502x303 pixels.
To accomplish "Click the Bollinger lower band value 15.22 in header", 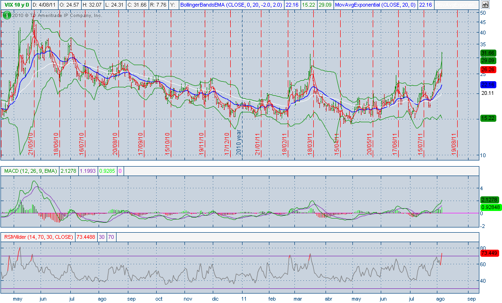I will (308, 5).
